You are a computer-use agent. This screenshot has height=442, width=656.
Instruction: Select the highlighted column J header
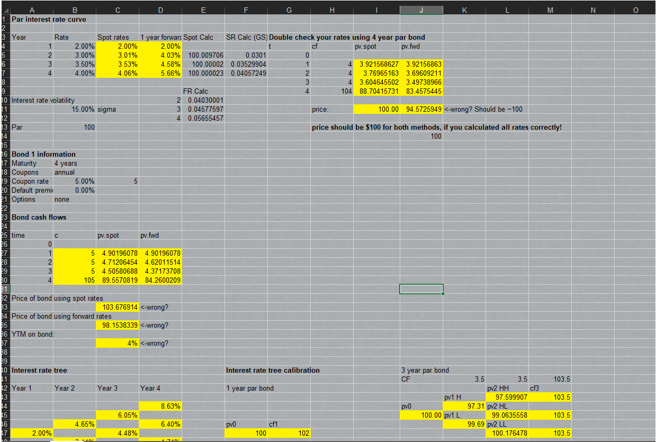pyautogui.click(x=421, y=10)
